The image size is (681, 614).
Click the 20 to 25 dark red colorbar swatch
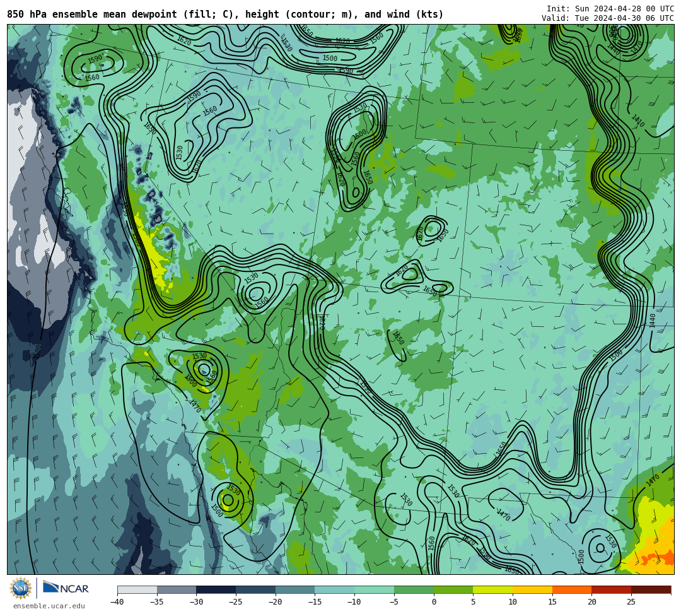click(612, 589)
